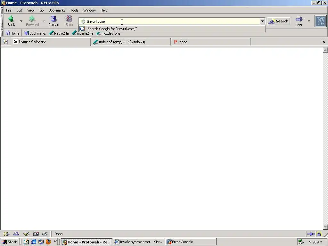
Task: Switch to the Piped tab
Action: tap(211, 42)
